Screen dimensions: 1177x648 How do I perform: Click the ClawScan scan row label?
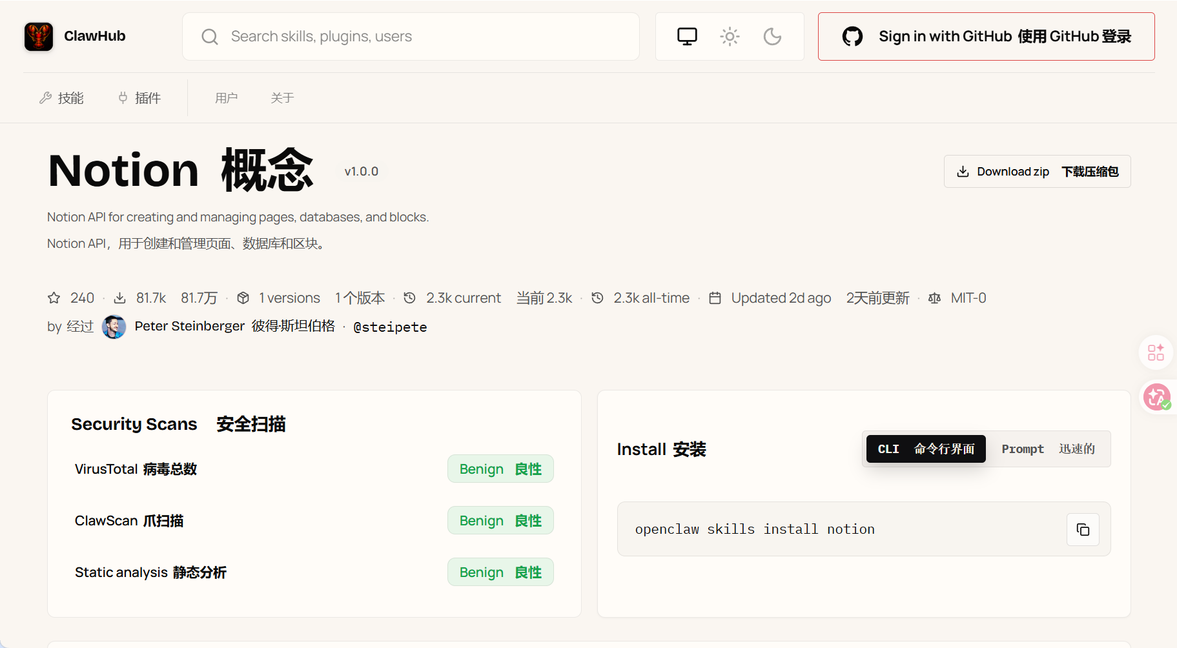pos(129,521)
